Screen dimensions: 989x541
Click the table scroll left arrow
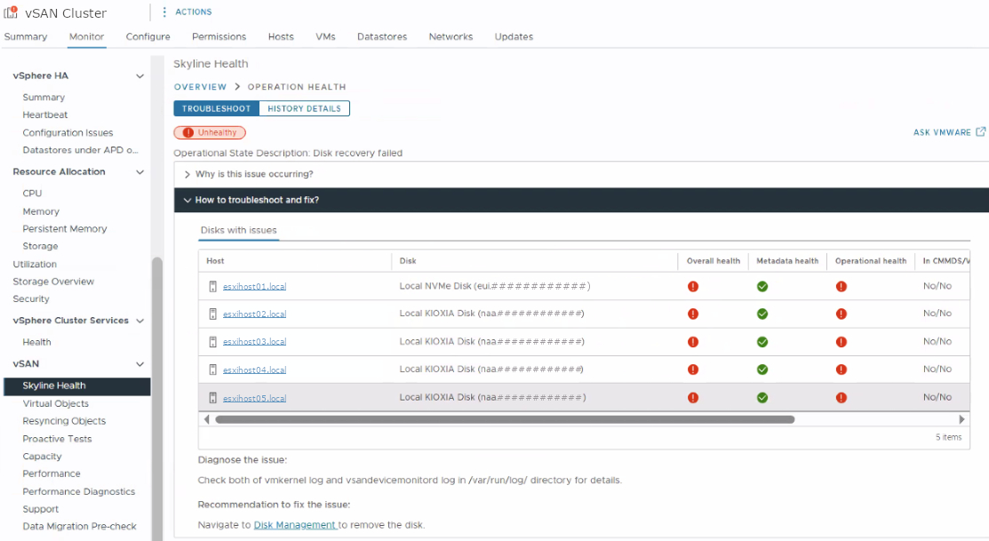point(206,419)
